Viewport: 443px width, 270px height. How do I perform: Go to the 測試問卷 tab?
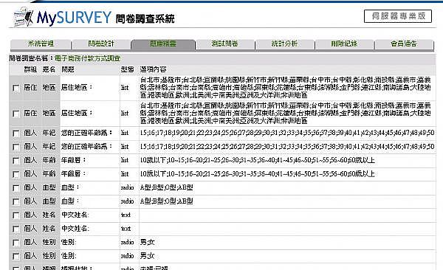point(225,44)
